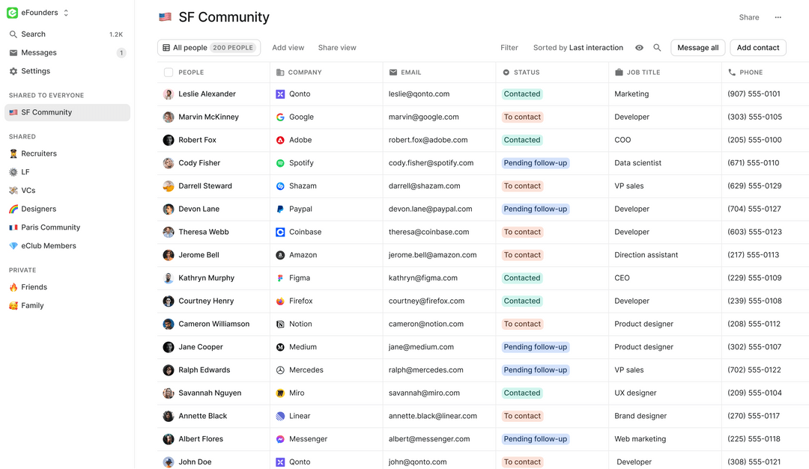Screen dimensions: 809x469
Task: Open the three-dot more menu at top right
Action: 778,16
